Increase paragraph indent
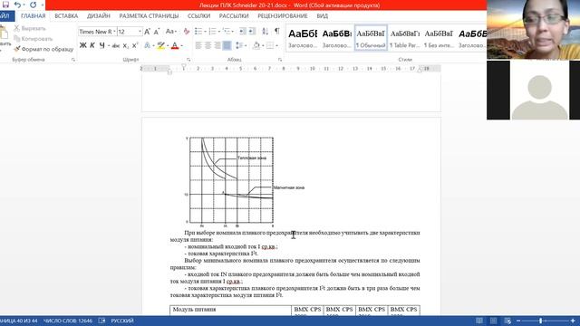Screen dimensions: 580x326 pos(252,32)
